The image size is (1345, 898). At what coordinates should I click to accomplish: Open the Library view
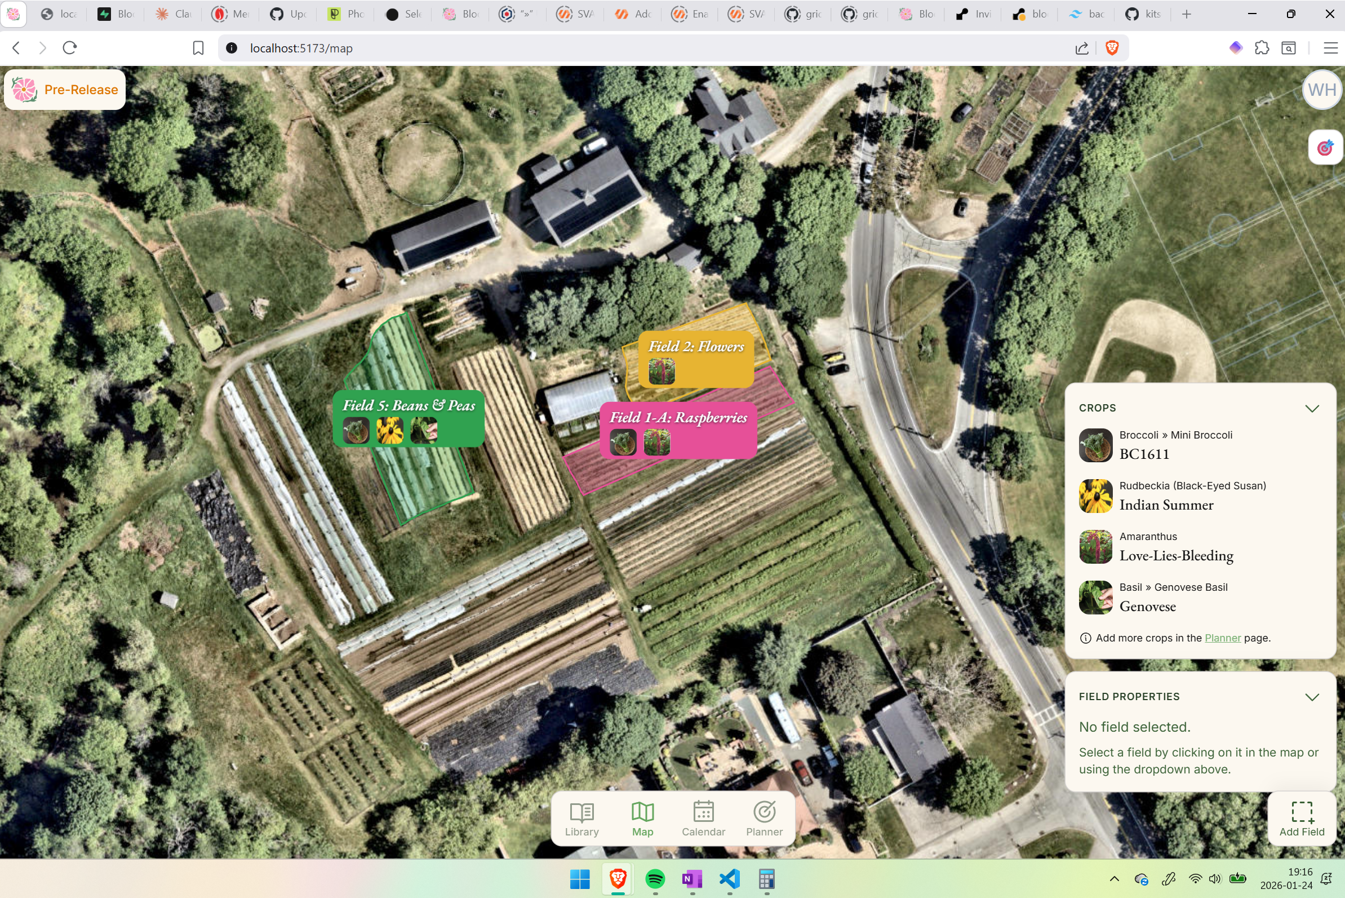[581, 819]
